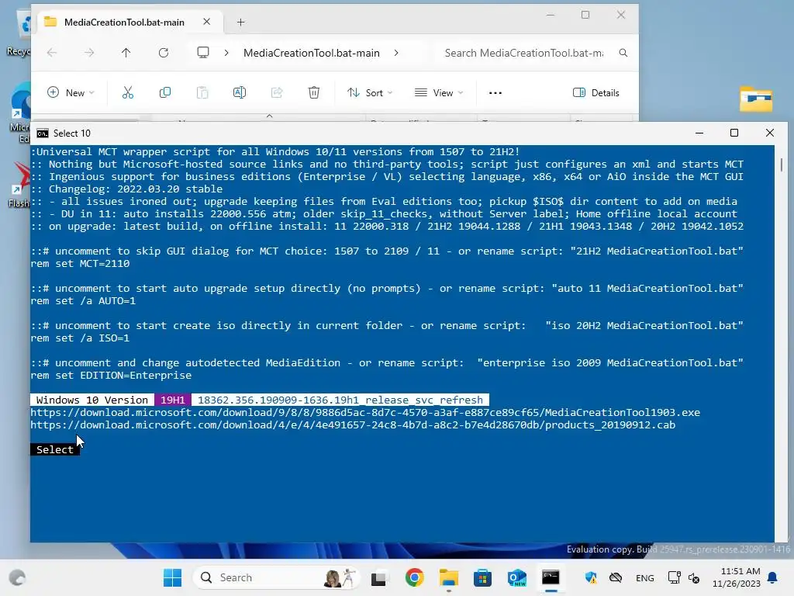794x596 pixels.
Task: Open the Windows Start menu
Action: point(172,577)
